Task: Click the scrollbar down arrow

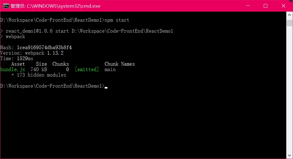Action: [x=289, y=155]
